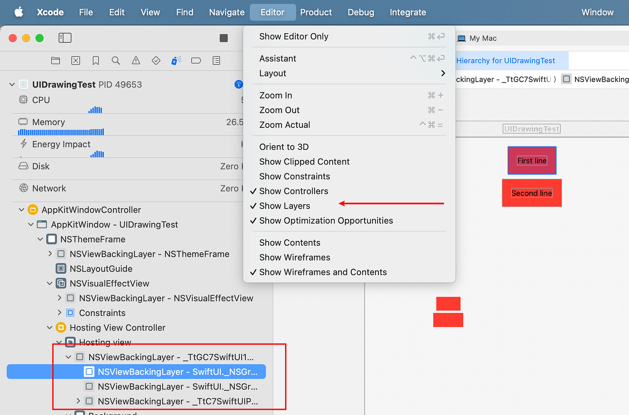Open the Breakpoint navigator icon
The height and width of the screenshot is (415, 629).
click(x=196, y=60)
